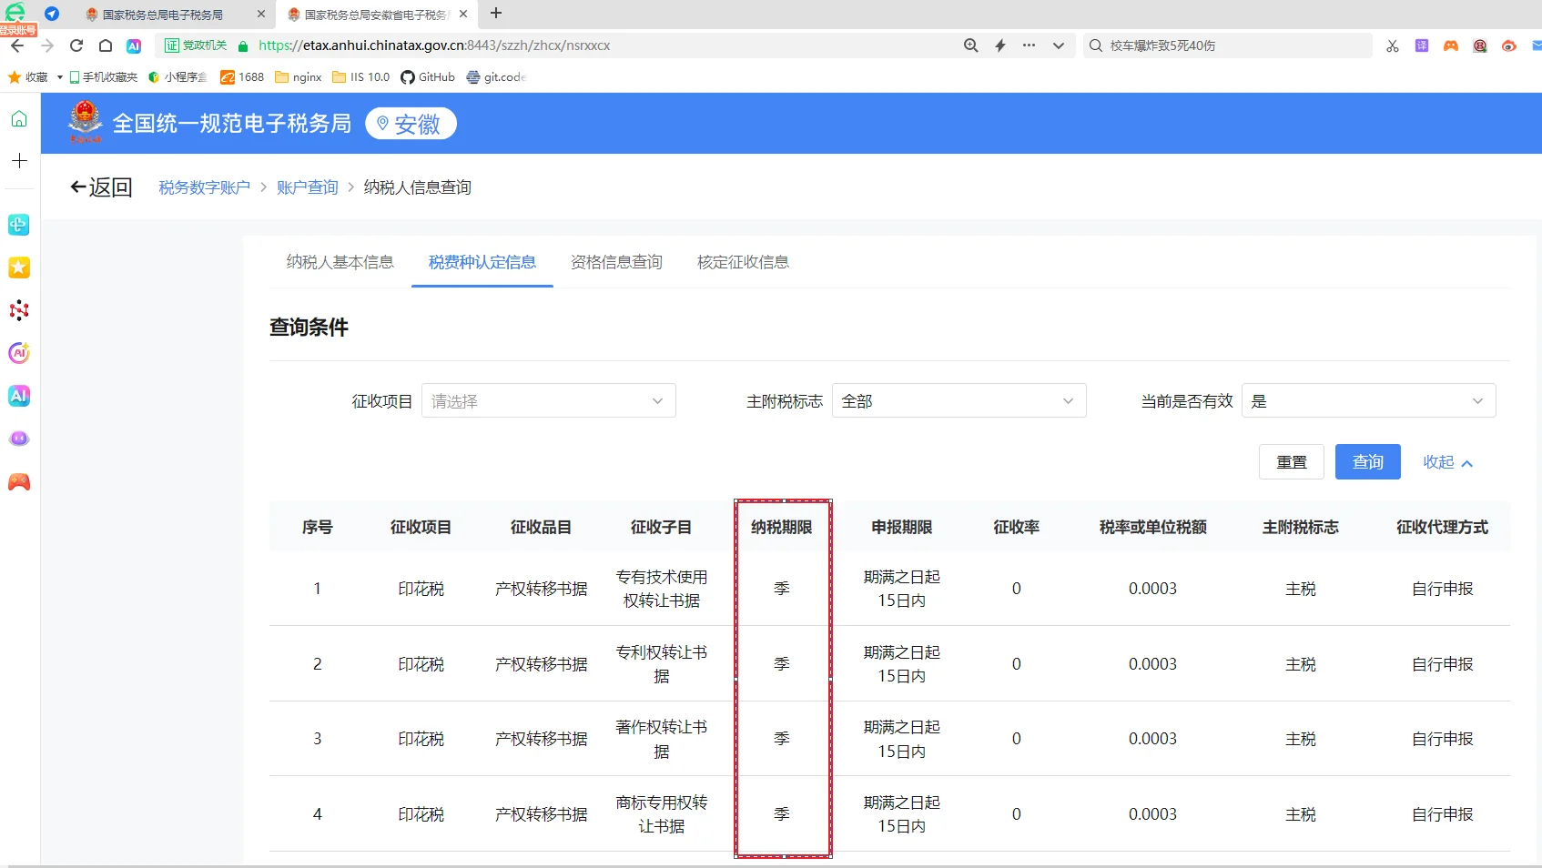Click the 安徽 location selector

pyautogui.click(x=411, y=124)
